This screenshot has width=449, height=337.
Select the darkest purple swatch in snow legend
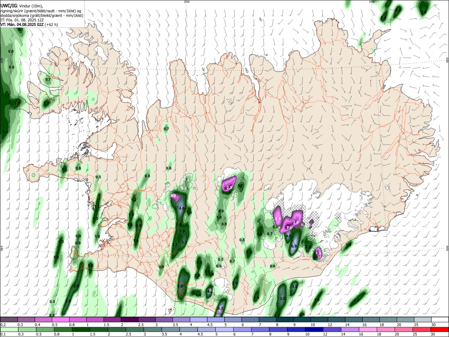129,319
